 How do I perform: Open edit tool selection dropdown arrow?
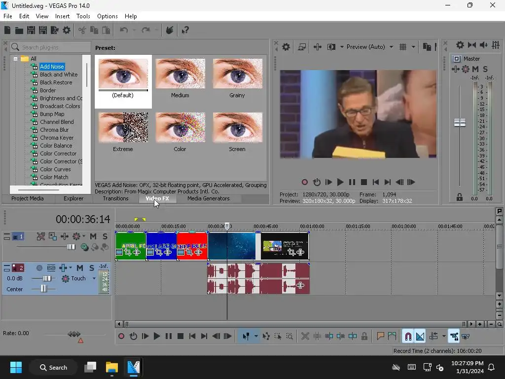pyautogui.click(x=256, y=337)
